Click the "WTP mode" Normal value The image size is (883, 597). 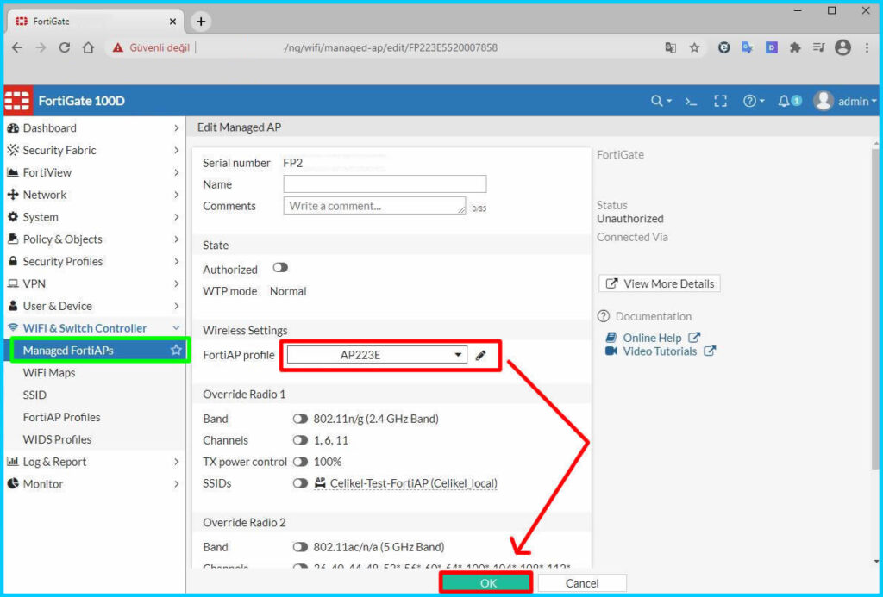pos(288,291)
